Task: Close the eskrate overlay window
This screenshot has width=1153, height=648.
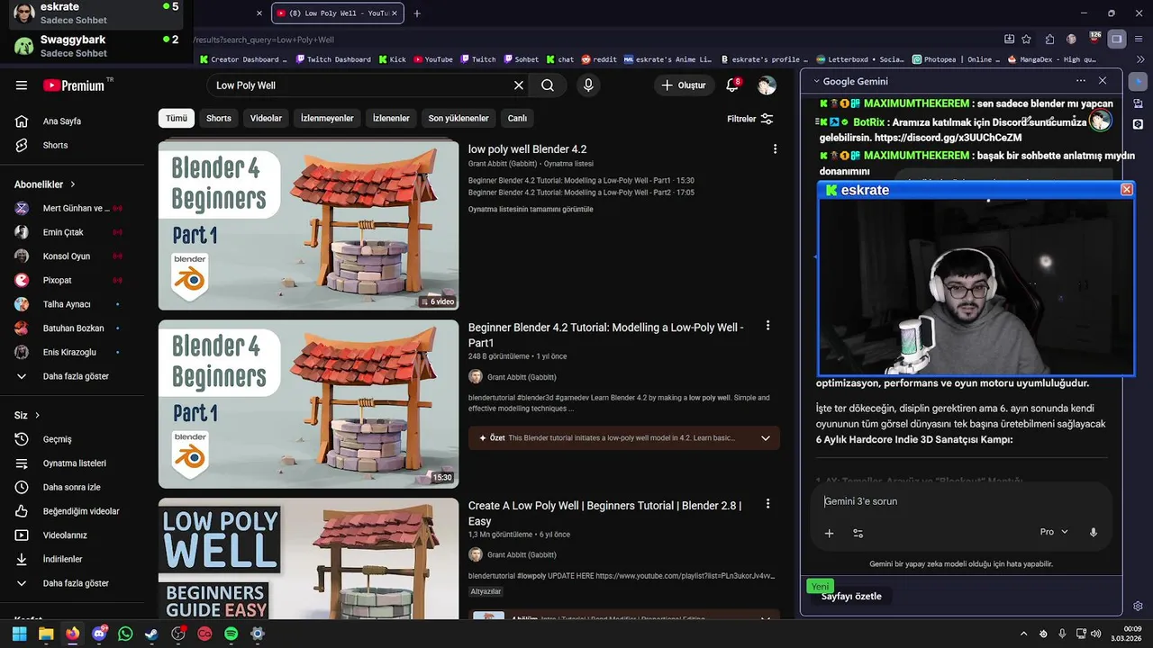Action: [1127, 190]
